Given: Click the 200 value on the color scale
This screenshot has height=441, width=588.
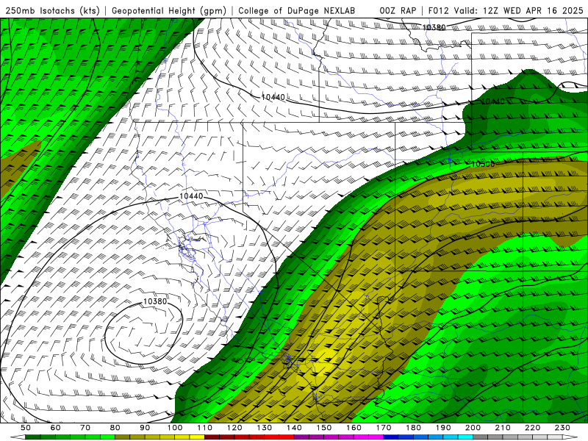Looking at the screenshot, I should tap(473, 428).
